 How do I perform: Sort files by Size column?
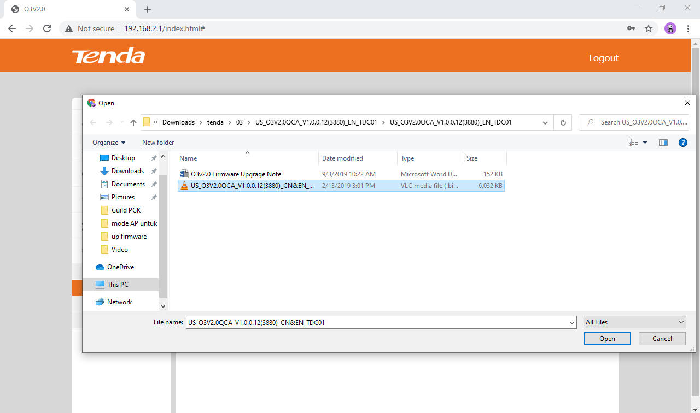[x=485, y=158]
